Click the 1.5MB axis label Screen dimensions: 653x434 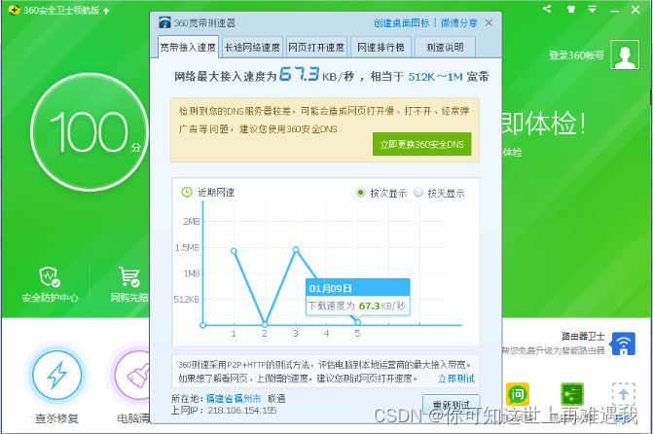187,248
